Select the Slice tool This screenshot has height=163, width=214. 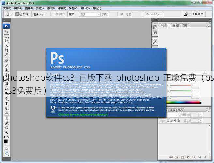tap(6, 54)
